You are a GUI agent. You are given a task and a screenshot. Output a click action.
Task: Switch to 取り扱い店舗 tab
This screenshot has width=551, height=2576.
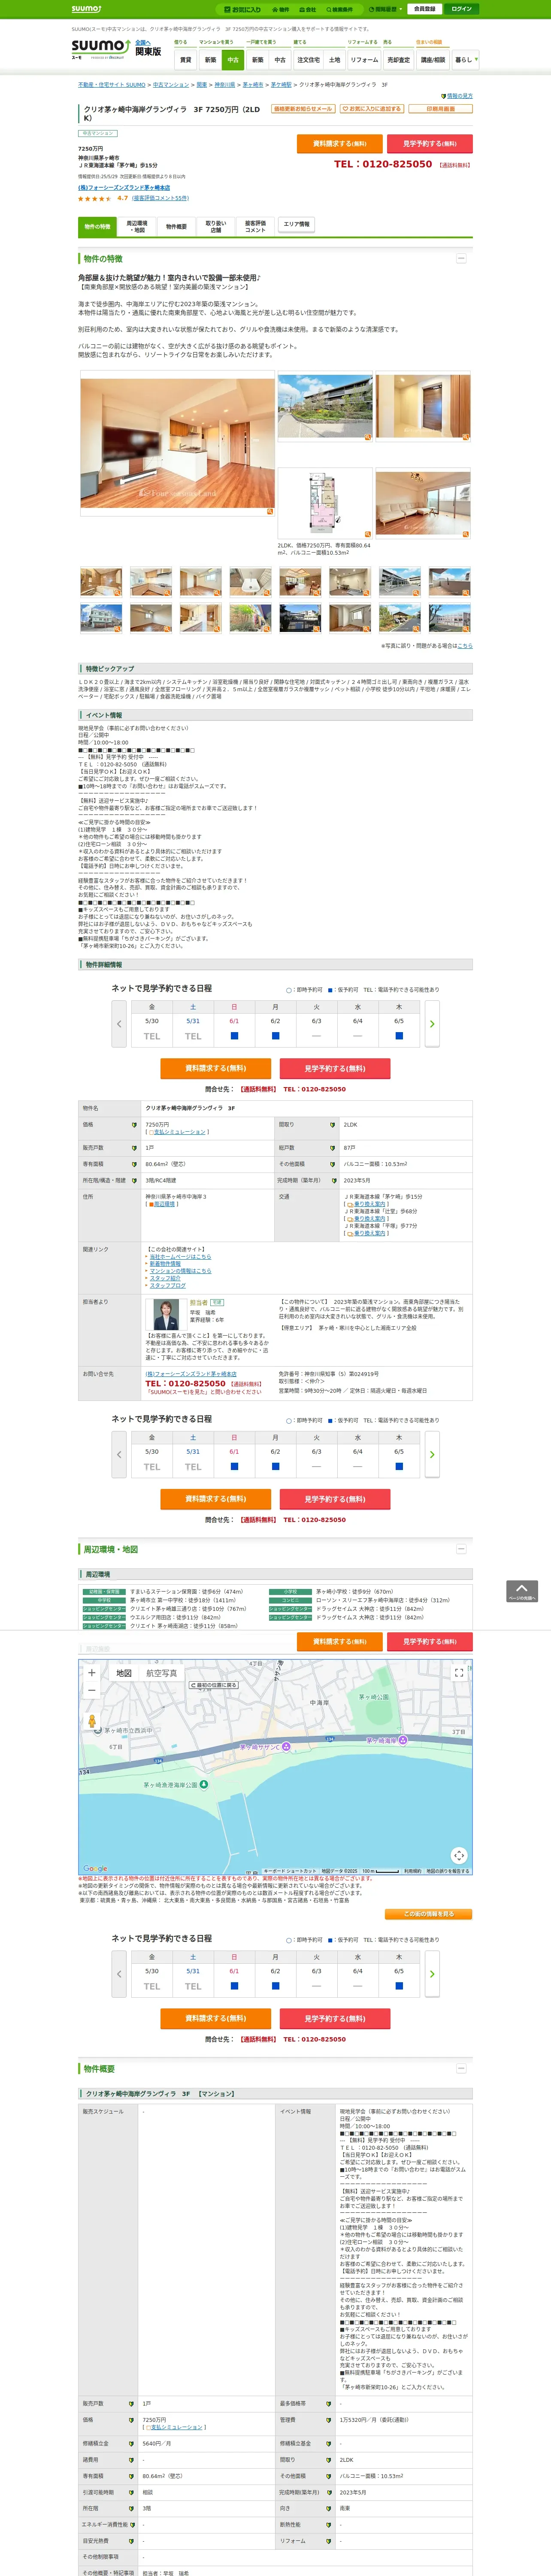coord(215,227)
